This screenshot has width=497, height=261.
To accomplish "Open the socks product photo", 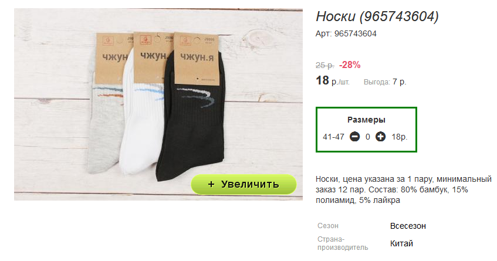I will (158, 104).
